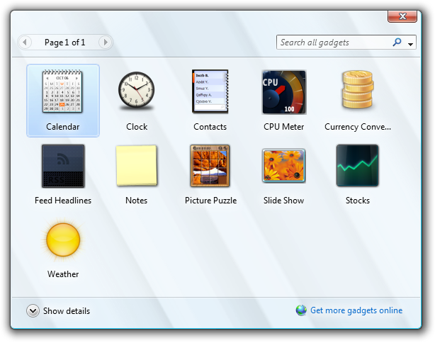Click the search magnifier icon
435x343 pixels.
point(397,43)
